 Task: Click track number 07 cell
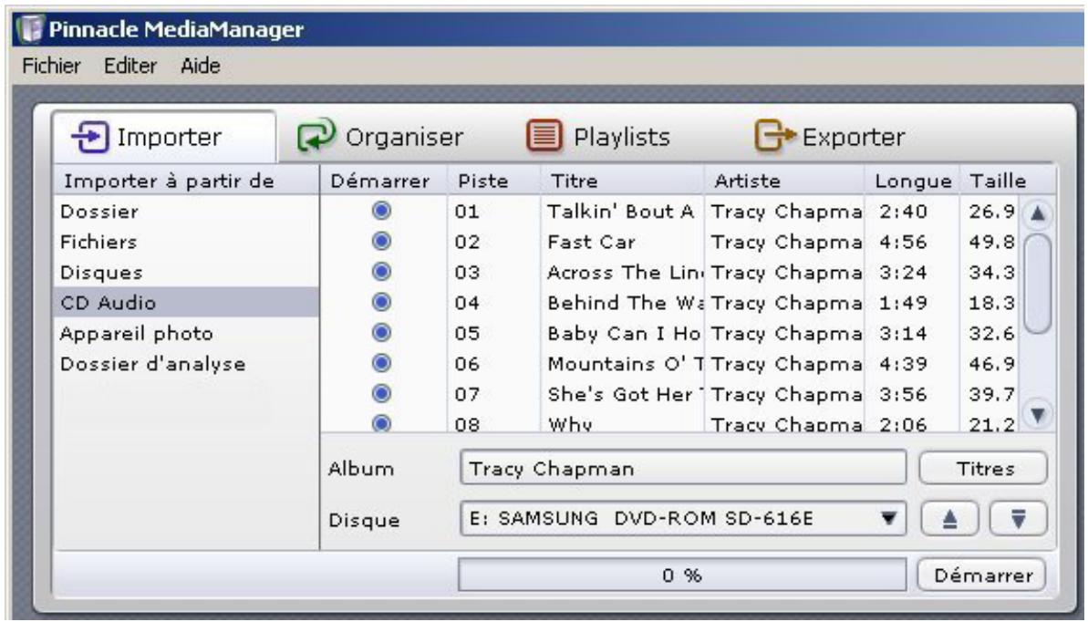[x=467, y=394]
